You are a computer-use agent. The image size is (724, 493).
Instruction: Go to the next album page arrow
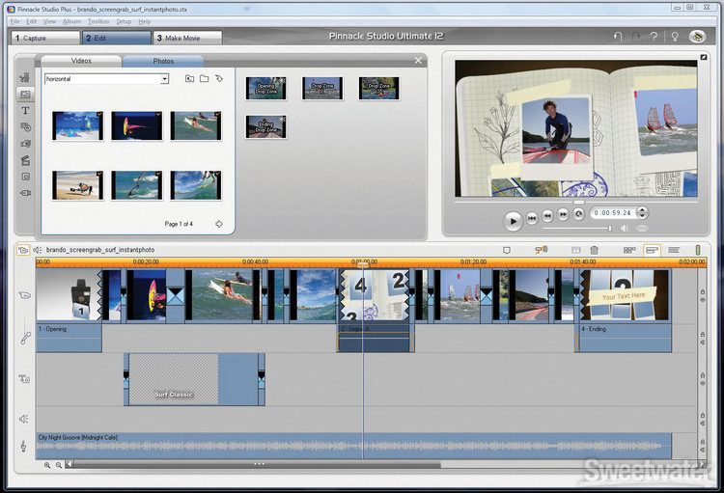[x=218, y=224]
